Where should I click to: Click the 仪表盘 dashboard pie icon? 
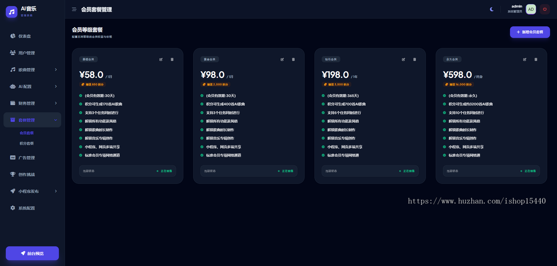coord(13,36)
